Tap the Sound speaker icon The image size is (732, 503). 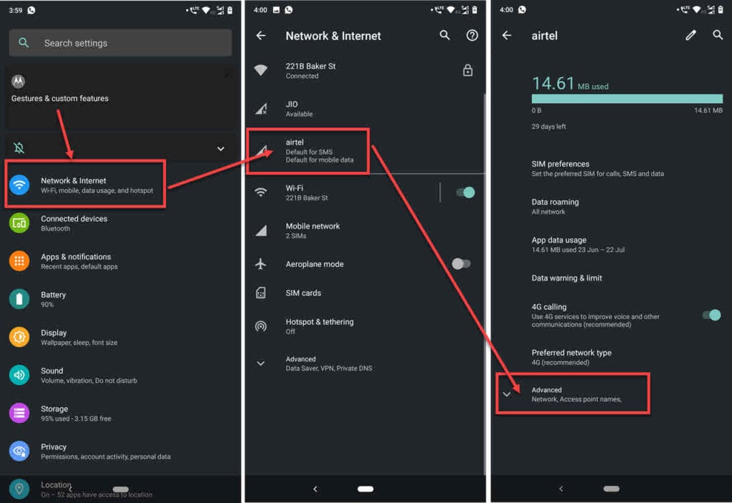pyautogui.click(x=19, y=375)
